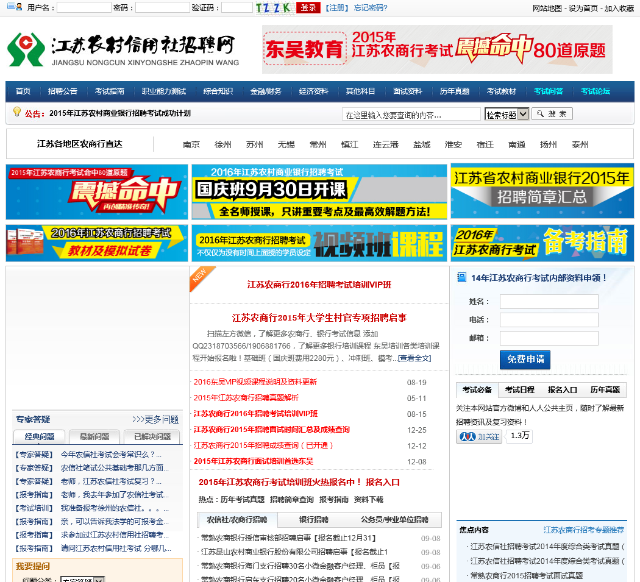
Task: Open 2015年江苏农商行招聘真题解析 article
Action: (246, 397)
